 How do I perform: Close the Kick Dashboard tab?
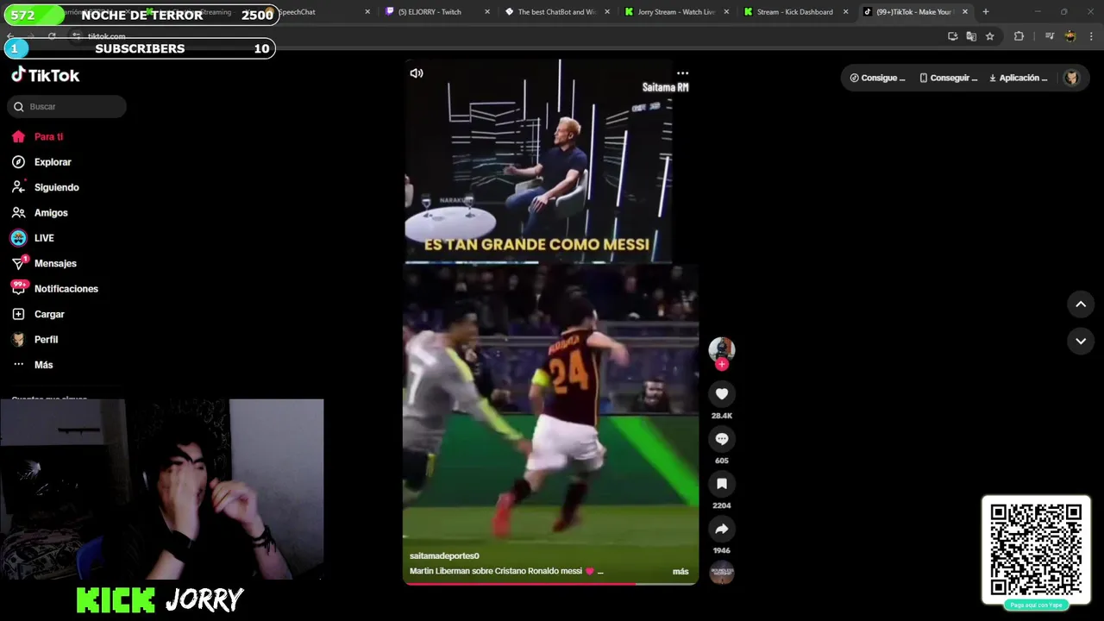click(845, 12)
